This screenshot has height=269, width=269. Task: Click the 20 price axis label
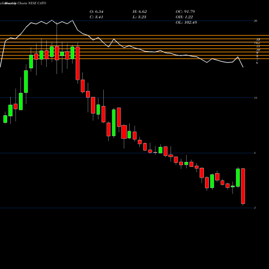click(x=256, y=21)
